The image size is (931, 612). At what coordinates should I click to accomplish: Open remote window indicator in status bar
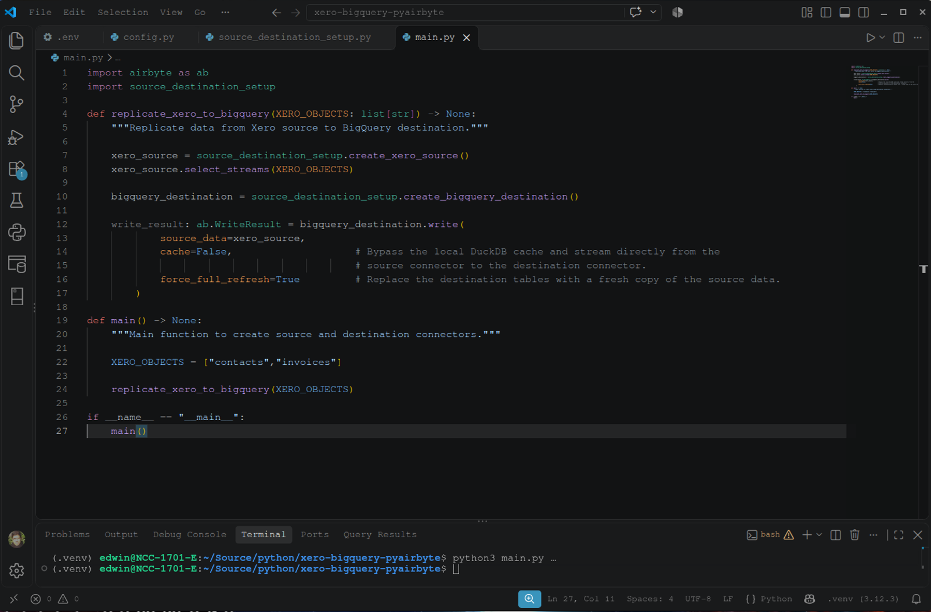point(14,599)
